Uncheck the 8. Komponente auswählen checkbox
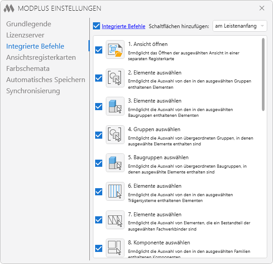The width and height of the screenshot is (273, 264). pos(99,248)
